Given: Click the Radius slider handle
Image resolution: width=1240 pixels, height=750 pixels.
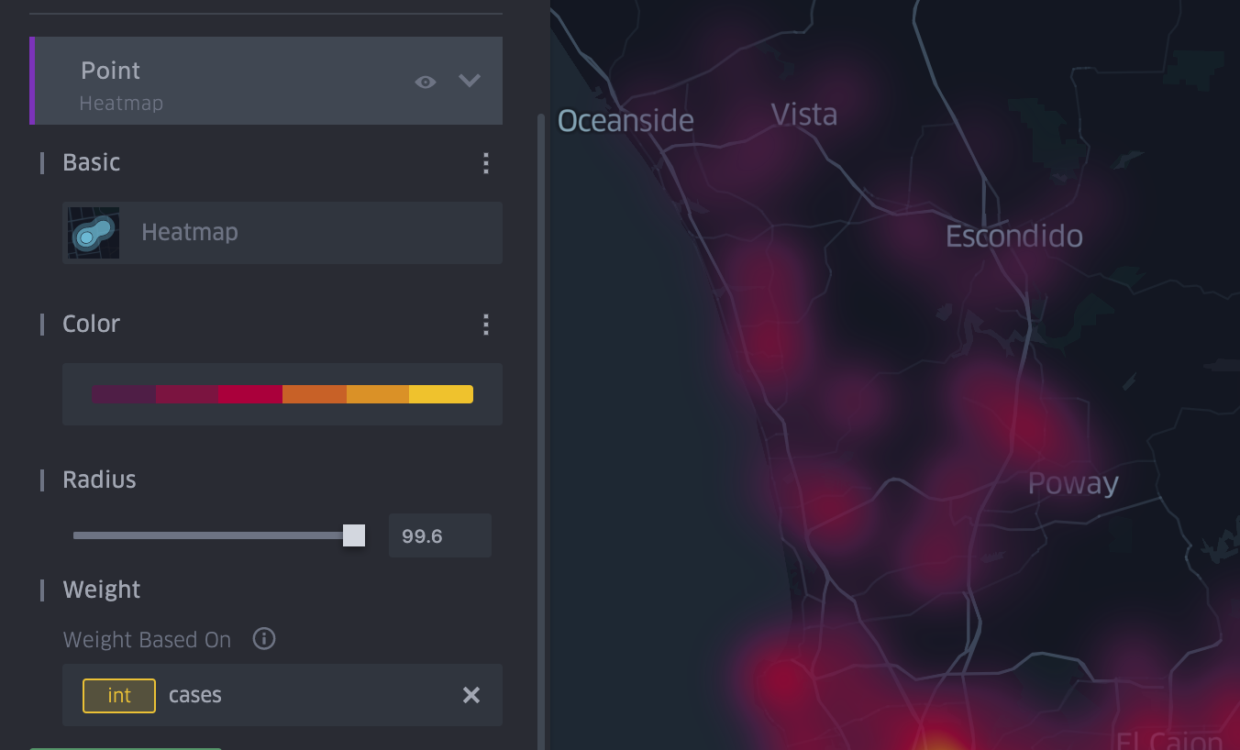Looking at the screenshot, I should (354, 535).
